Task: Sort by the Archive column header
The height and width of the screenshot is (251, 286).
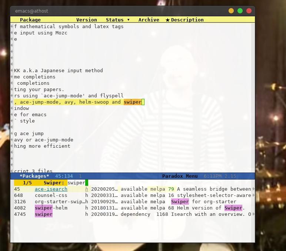Action: point(149,20)
